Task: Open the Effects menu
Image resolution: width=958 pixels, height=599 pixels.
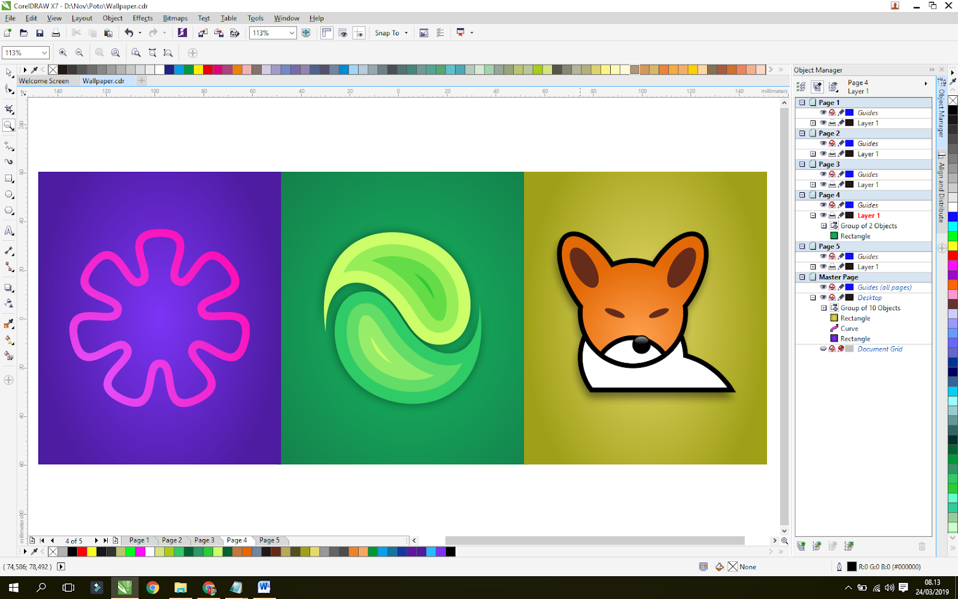Action: click(143, 18)
